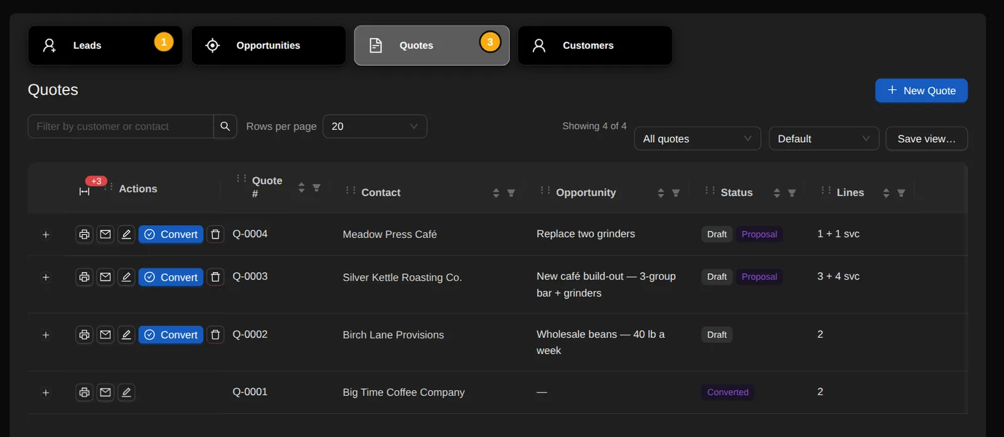Filter the Lines column

coord(901,193)
